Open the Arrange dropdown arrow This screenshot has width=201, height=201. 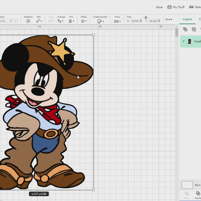tap(62, 21)
